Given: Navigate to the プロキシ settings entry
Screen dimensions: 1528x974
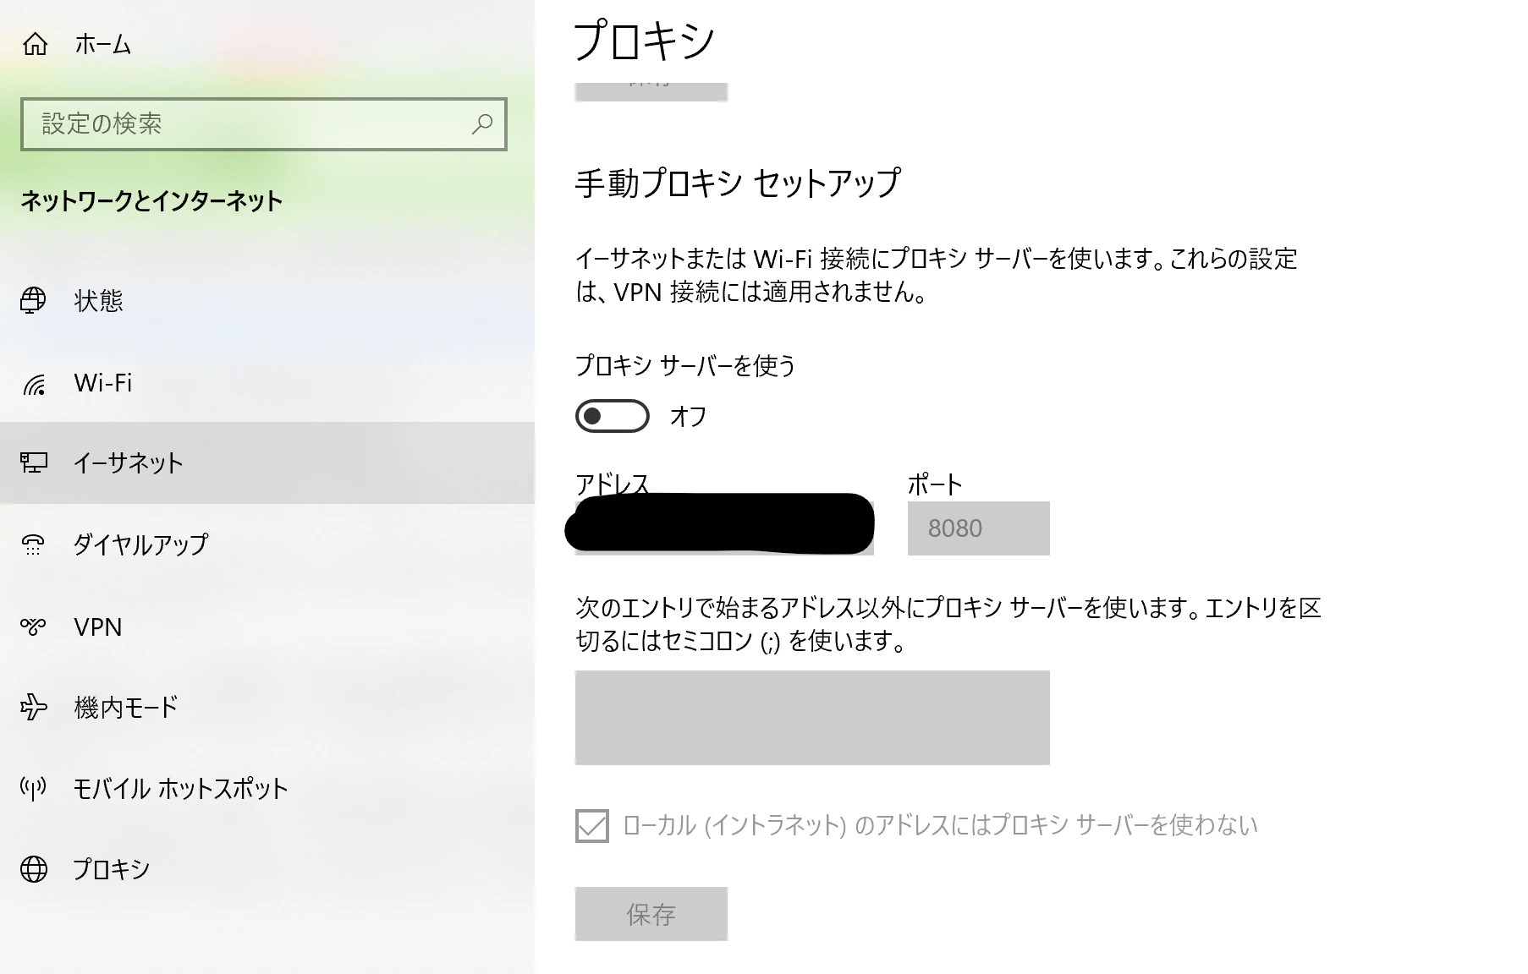Looking at the screenshot, I should click(x=110, y=868).
